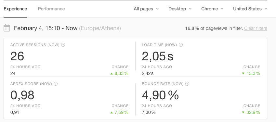Expand the All pages filter dropdown
The height and width of the screenshot is (122, 276).
tap(146, 9)
